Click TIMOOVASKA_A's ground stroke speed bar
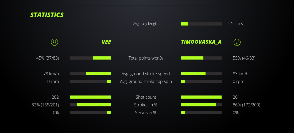Screen dimensions: 294x133 pos(201,74)
